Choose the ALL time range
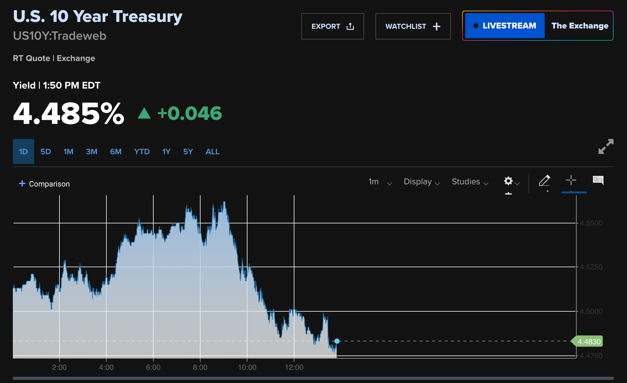This screenshot has height=383, width=627. click(x=212, y=152)
